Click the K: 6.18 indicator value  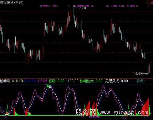pos(17,81)
